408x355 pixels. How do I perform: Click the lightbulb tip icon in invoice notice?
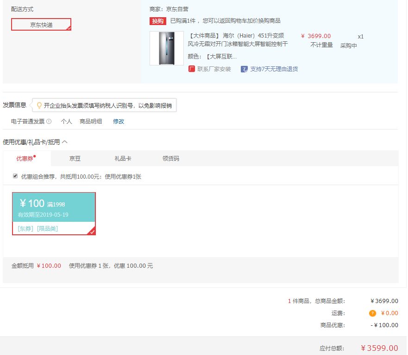coord(39,105)
